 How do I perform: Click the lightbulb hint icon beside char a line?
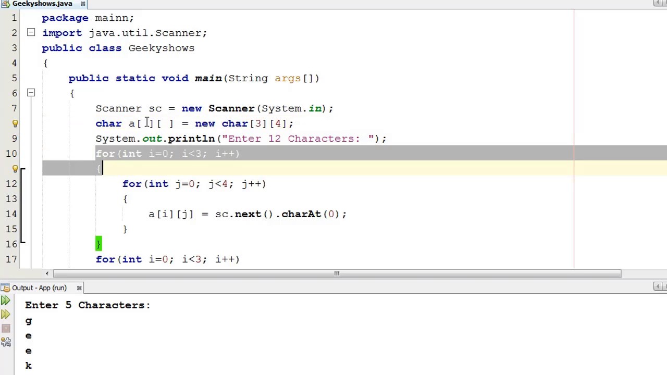(x=15, y=123)
